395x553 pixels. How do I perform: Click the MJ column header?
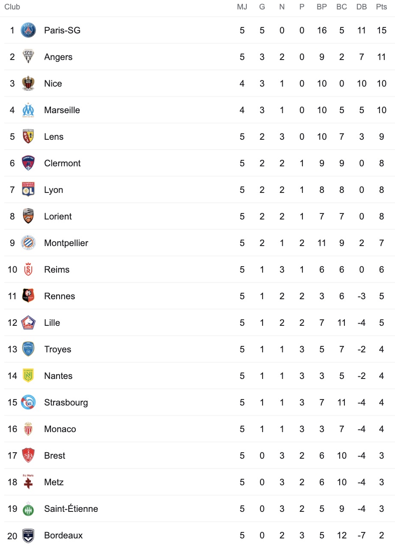pyautogui.click(x=242, y=7)
